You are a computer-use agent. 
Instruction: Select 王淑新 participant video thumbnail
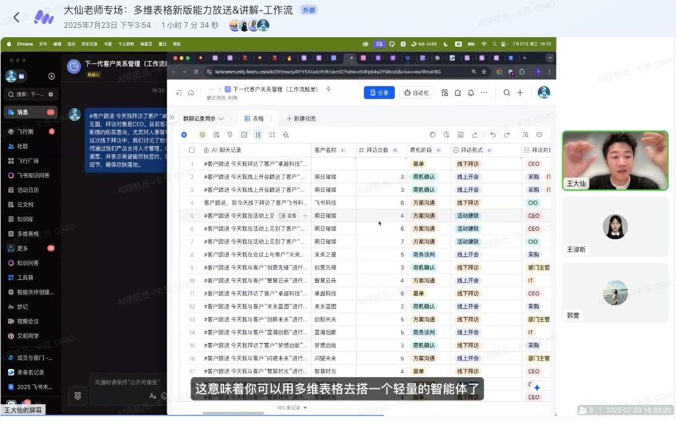(615, 227)
